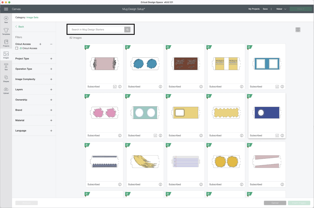This screenshot has height=208, width=314.
Task: Open the Maker machine dropdown
Action: pyautogui.click(x=281, y=9)
